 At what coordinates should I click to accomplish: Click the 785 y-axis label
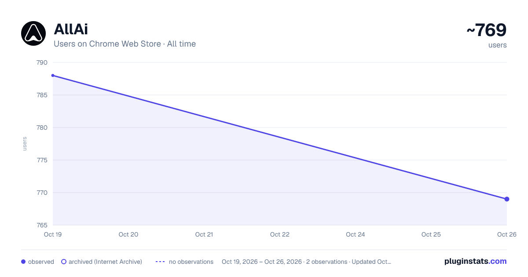pyautogui.click(x=42, y=95)
